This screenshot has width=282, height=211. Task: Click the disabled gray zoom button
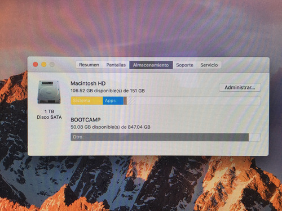52,65
